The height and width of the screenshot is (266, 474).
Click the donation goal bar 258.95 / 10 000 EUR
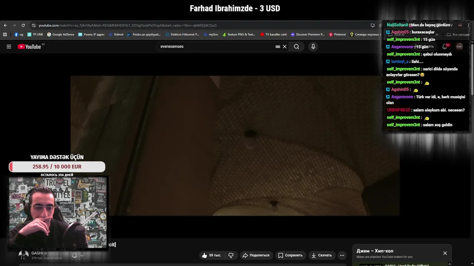pos(57,167)
